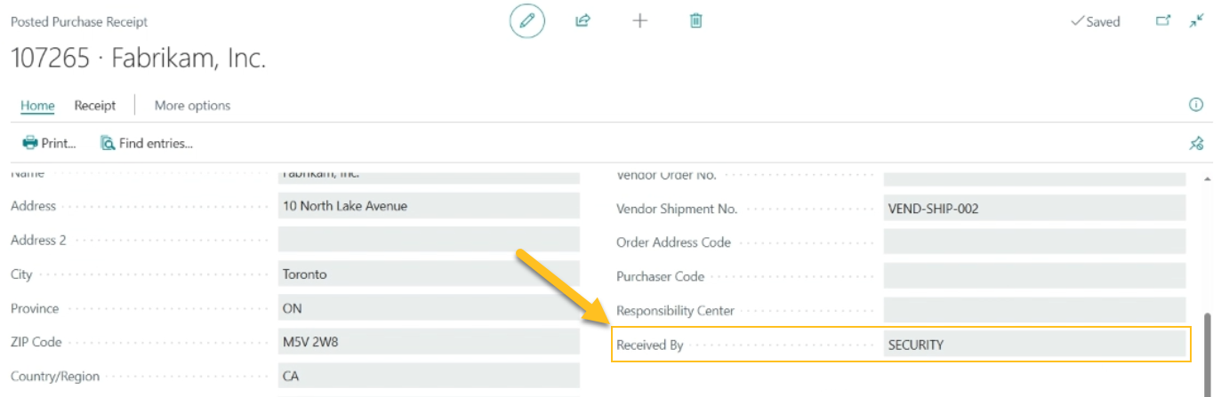Screen dimensions: 1221x397
Task: Click the vertical scrollbar thumb
Action: pyautogui.click(x=1207, y=353)
